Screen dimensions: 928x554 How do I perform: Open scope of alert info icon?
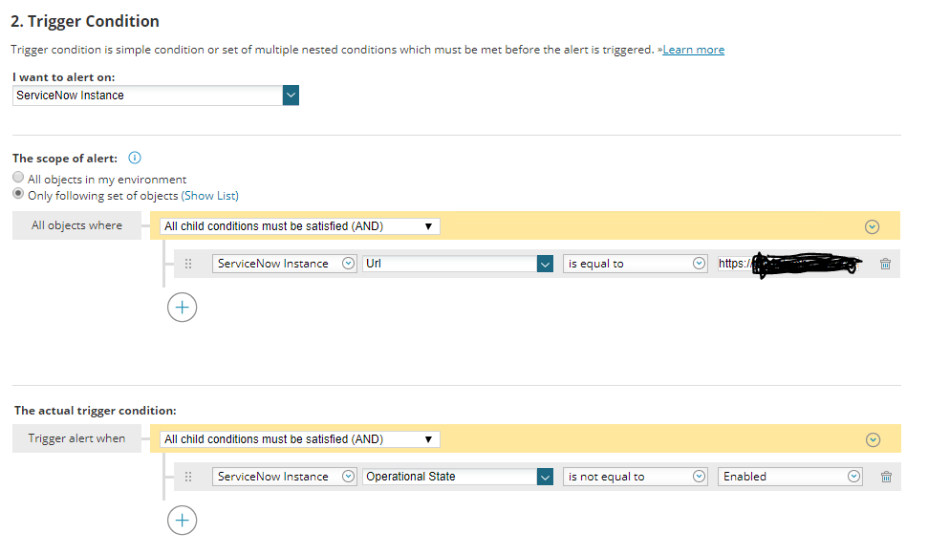click(135, 158)
